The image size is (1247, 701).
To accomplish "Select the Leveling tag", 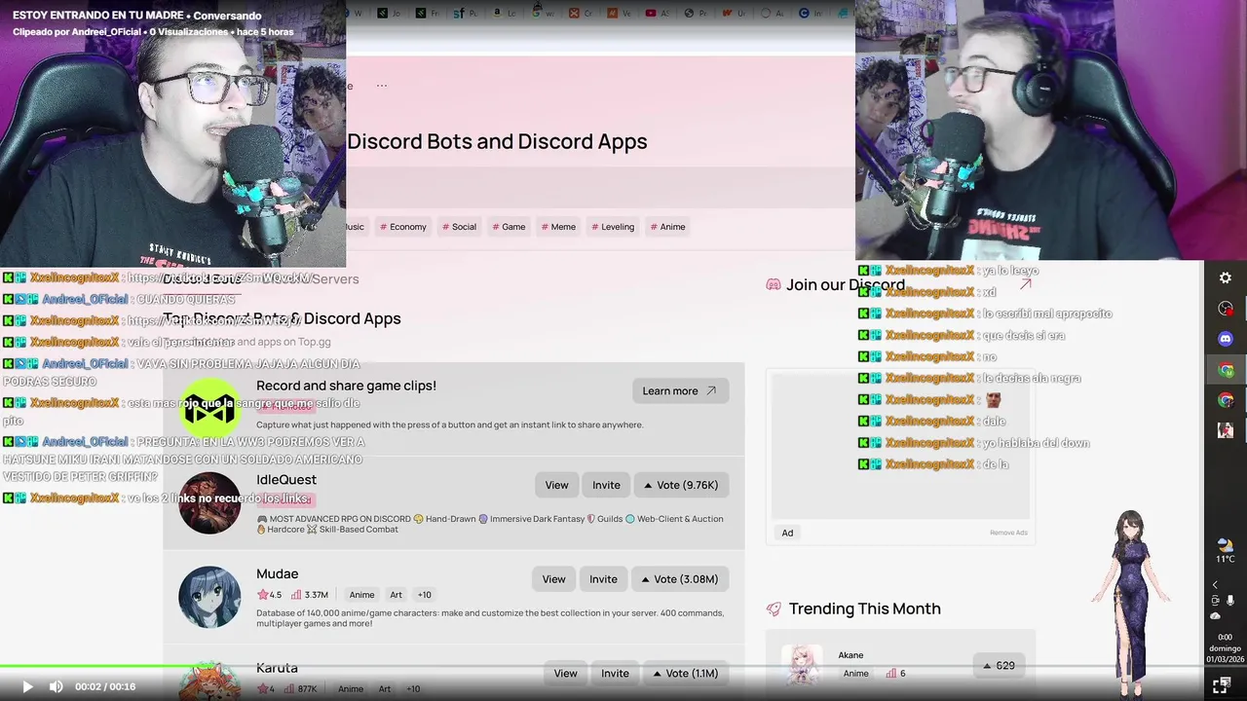I will click(x=613, y=227).
